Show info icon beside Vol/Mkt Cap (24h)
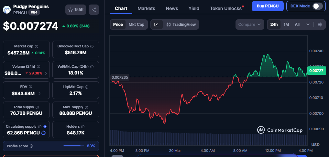The image size is (329, 157). (92, 66)
